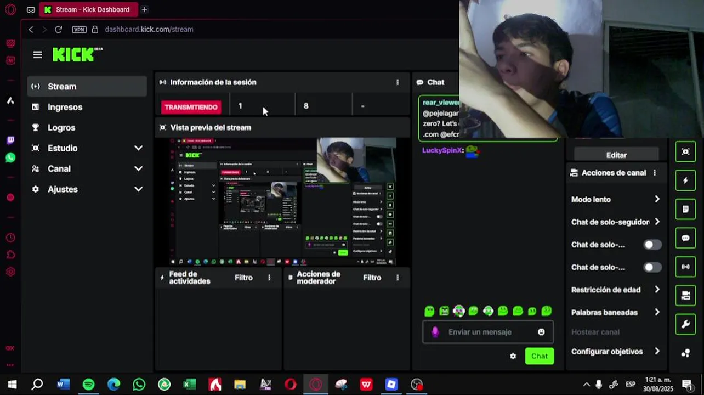Select Stream in the sidebar menu
Screen dimensions: 704x395
pos(87,86)
